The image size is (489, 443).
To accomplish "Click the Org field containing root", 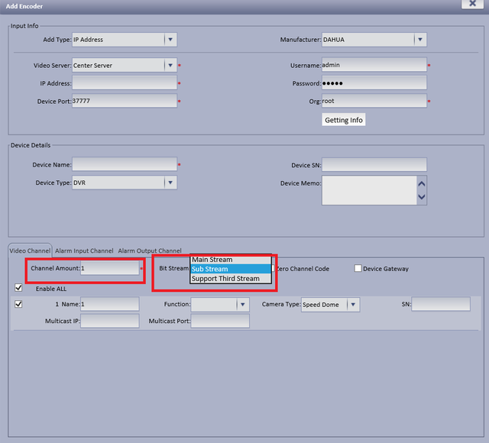I will 374,101.
